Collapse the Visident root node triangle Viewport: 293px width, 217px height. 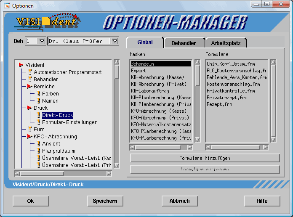(21, 65)
